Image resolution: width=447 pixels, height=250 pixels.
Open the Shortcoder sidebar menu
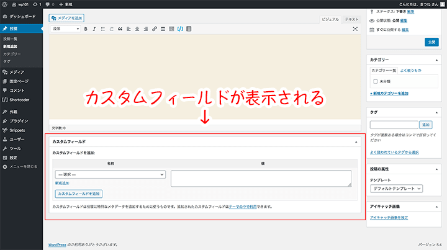click(21, 100)
